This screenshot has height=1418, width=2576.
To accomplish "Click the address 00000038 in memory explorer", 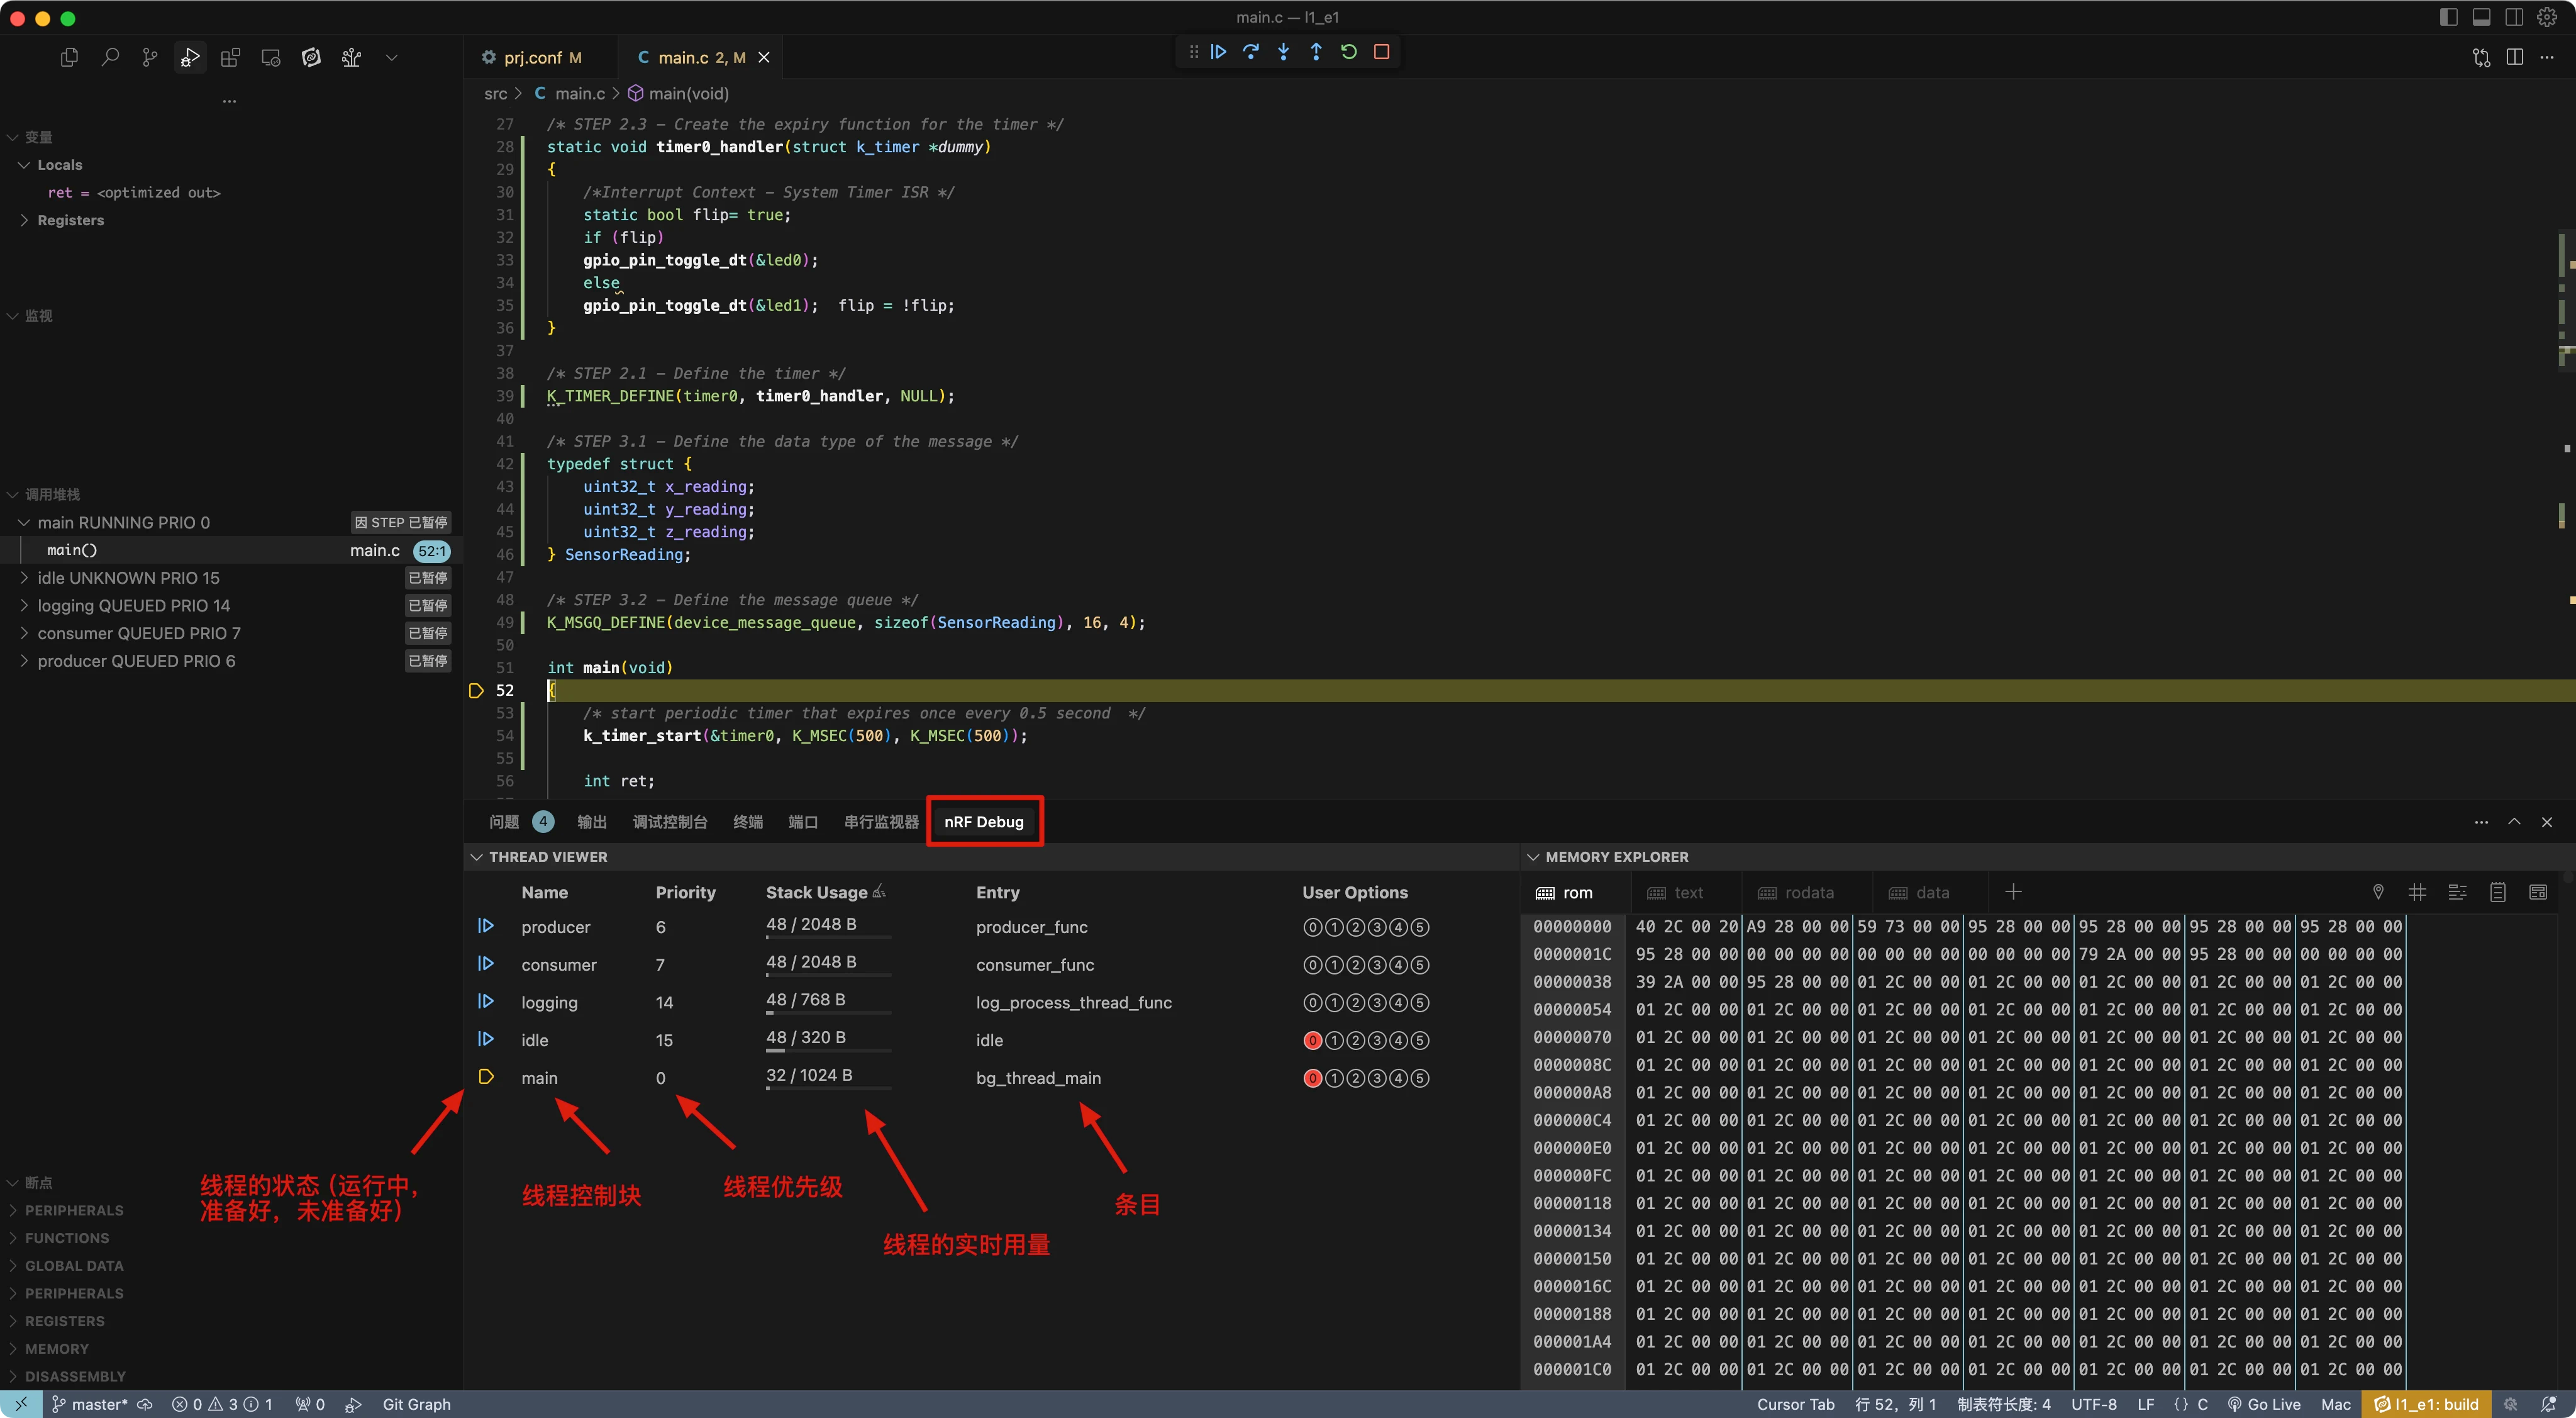I will pos(1572,982).
